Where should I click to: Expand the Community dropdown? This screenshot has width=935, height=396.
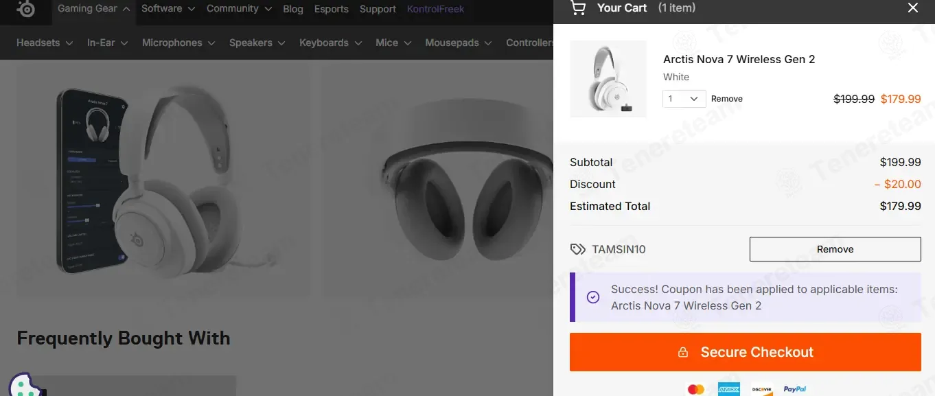point(239,9)
